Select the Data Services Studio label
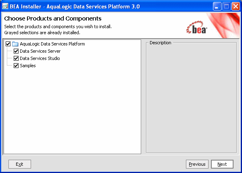This screenshot has height=173, width=242. tap(40, 58)
